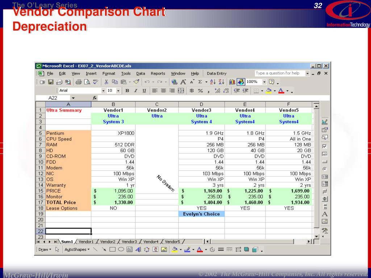Click the Undo arrow
371x278 pixels.
pyautogui.click(x=147, y=82)
